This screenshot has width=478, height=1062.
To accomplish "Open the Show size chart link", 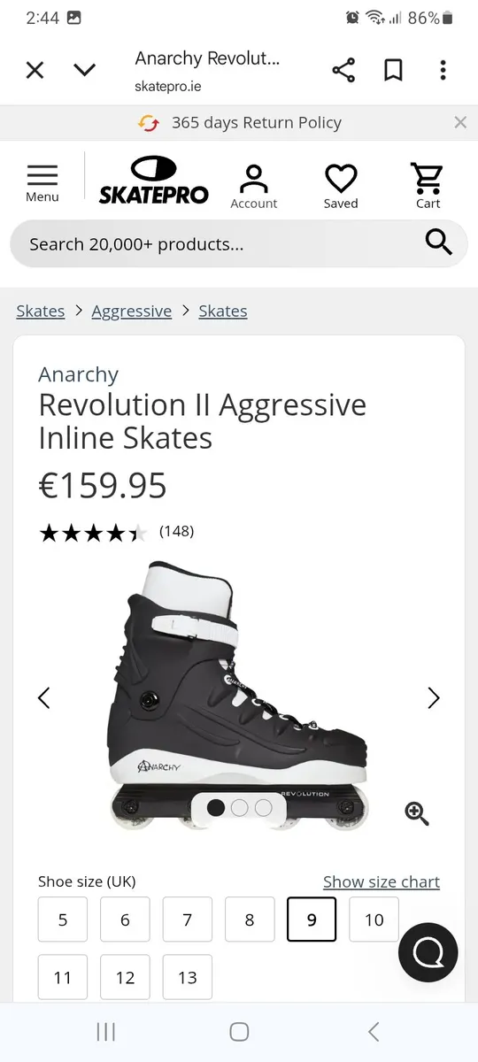I will coord(382,881).
